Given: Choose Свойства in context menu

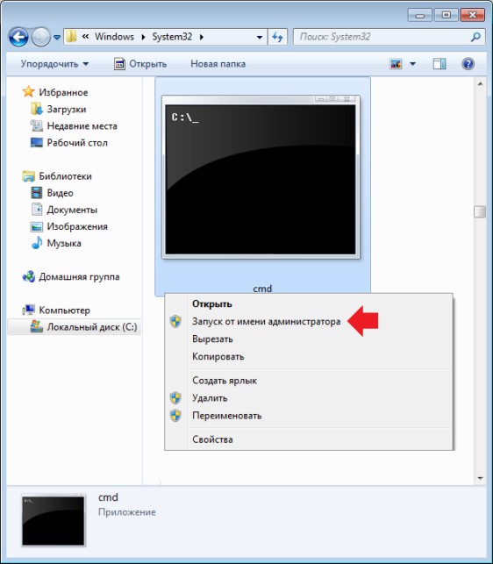Looking at the screenshot, I should [212, 439].
